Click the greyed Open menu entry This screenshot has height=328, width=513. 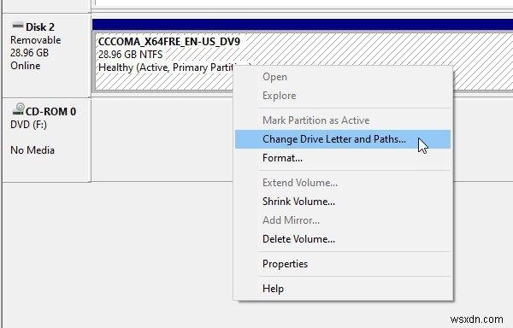[343, 77]
